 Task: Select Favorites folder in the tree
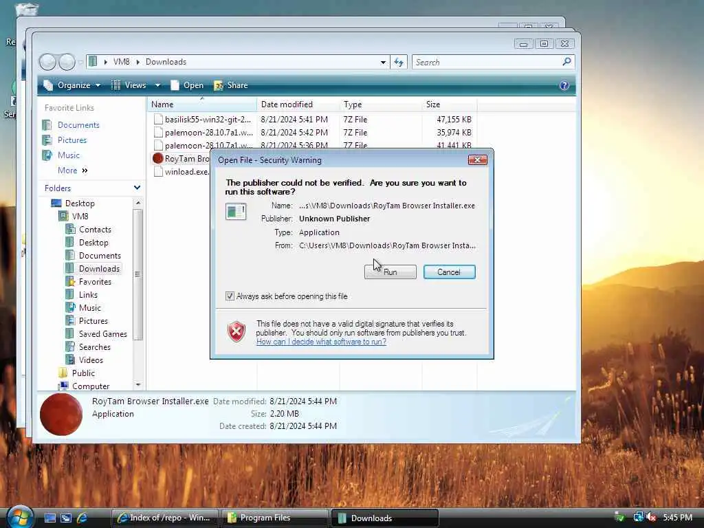click(95, 281)
